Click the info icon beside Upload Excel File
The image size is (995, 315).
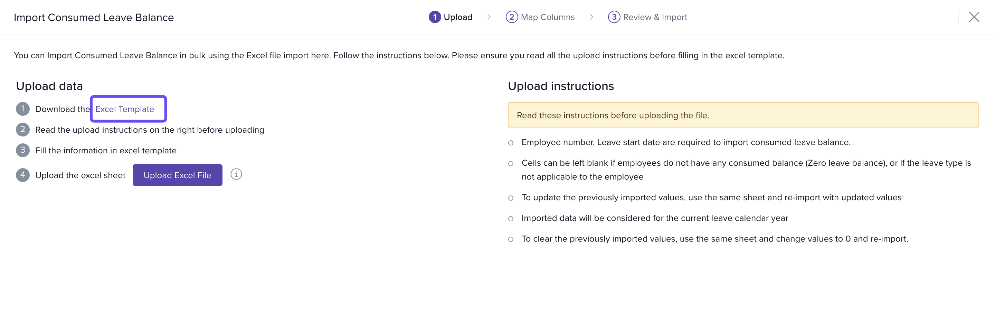coord(236,174)
